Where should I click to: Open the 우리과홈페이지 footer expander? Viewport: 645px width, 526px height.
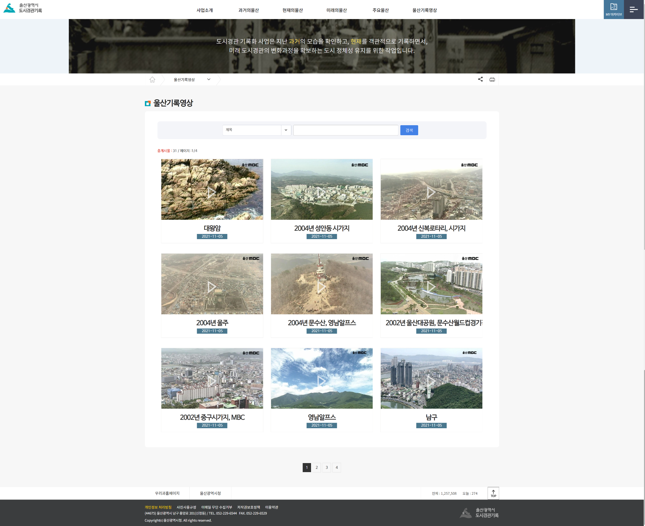[x=167, y=493]
